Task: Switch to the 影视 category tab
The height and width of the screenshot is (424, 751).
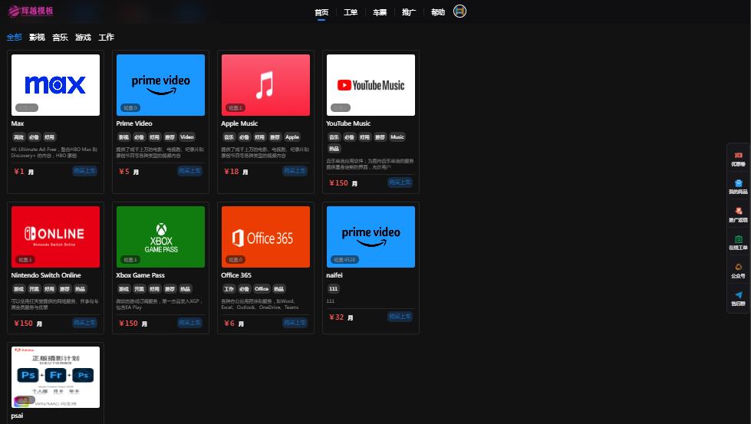Action: tap(37, 38)
